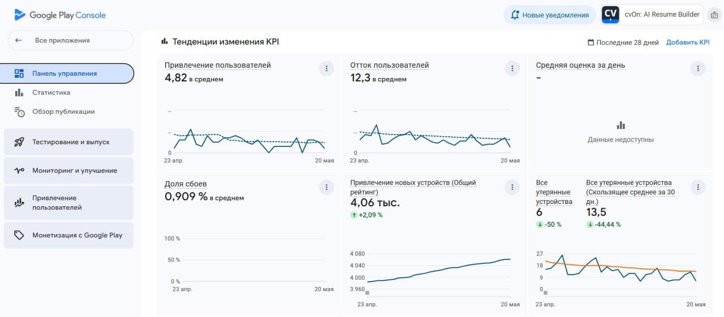Click the back arrow next to Все приложения
The height and width of the screenshot is (317, 724).
coord(19,41)
